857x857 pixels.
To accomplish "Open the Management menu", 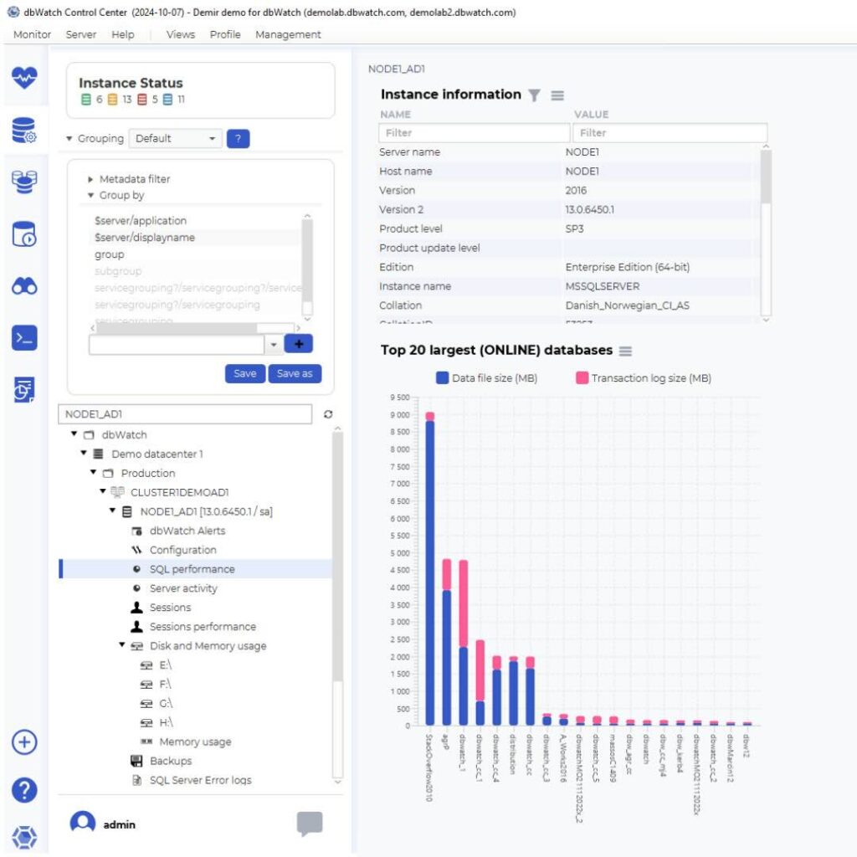I will pos(288,34).
